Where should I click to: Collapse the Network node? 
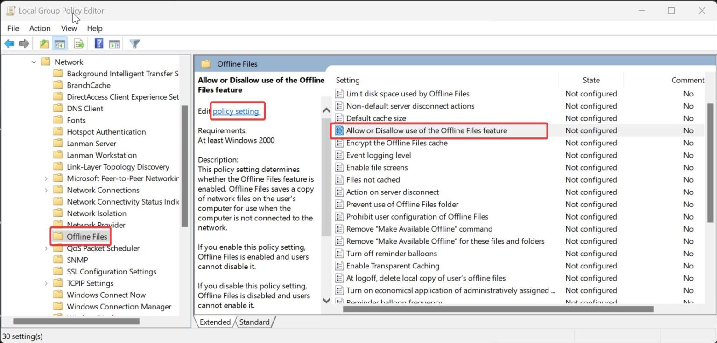tap(33, 62)
